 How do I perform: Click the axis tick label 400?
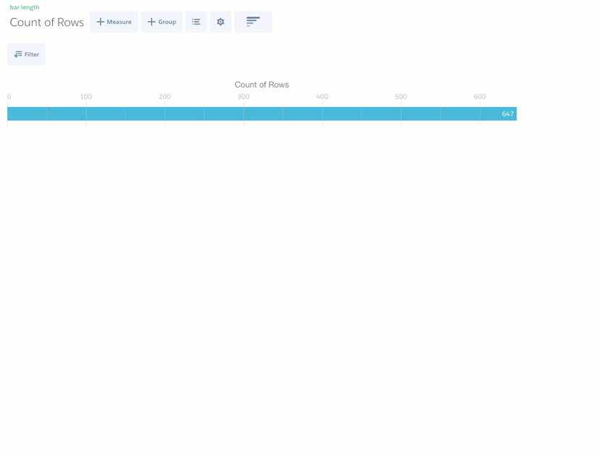click(322, 97)
